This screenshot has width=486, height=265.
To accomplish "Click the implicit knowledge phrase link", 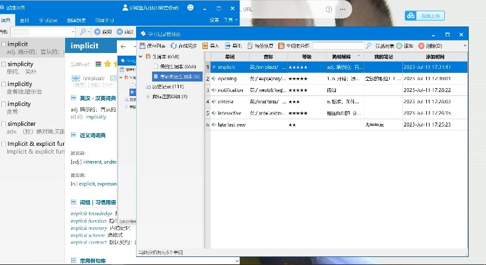I will tap(92, 213).
